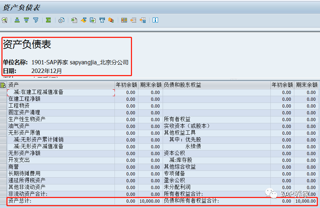Click the 生产性生物资产 cell
This screenshot has height=208, width=320.
pyautogui.click(x=61, y=119)
